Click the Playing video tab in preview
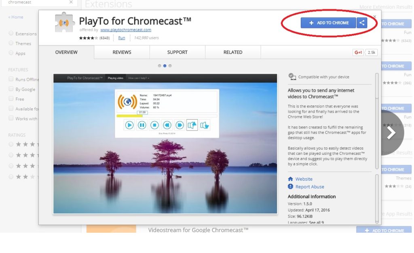Image resolution: width=414 pixels, height=253 pixels. click(115, 78)
